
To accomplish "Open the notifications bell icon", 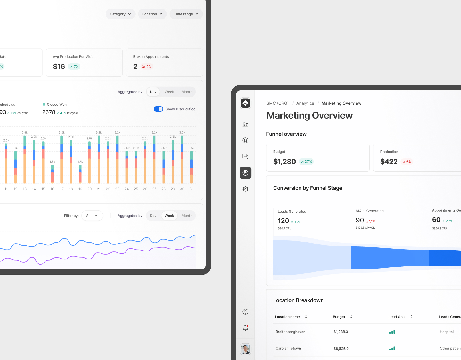I will tap(245, 328).
